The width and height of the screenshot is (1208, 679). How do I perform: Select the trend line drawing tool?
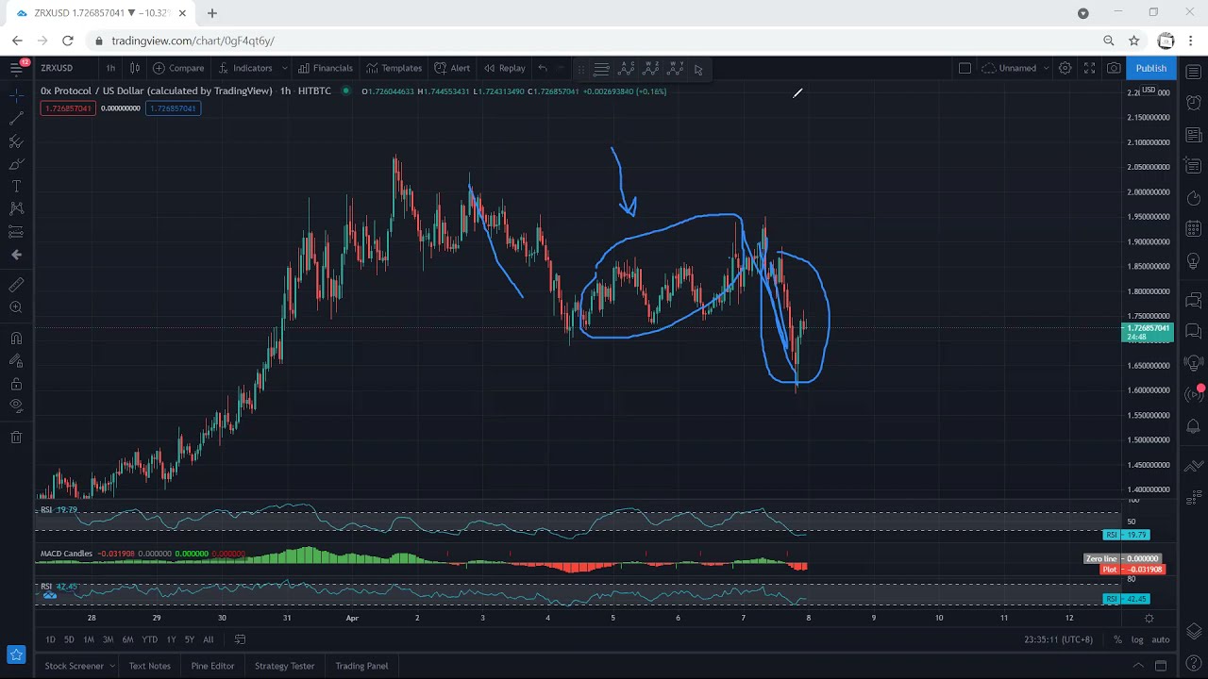pos(16,118)
